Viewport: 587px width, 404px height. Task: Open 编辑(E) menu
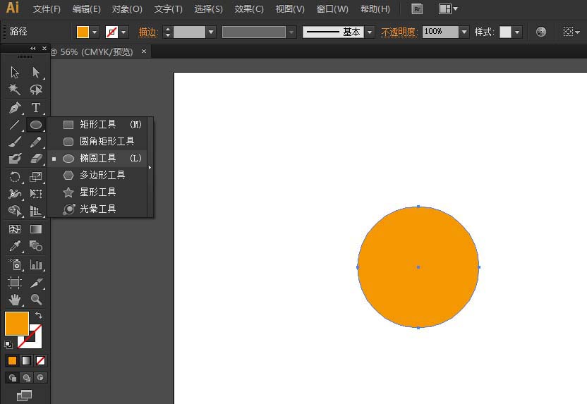click(x=87, y=9)
